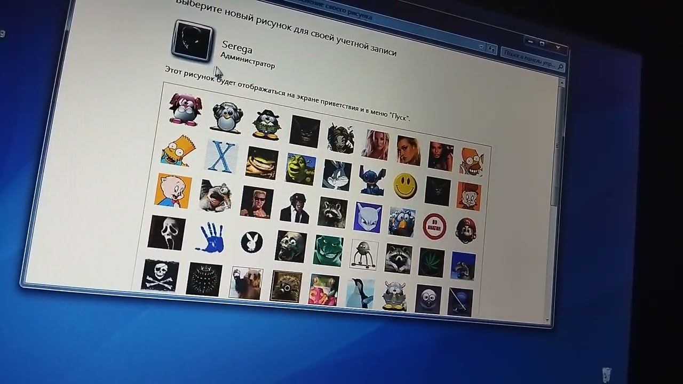The image size is (683, 384).
Task: Choose the red-eyed tree frog picture
Action: coord(323,290)
